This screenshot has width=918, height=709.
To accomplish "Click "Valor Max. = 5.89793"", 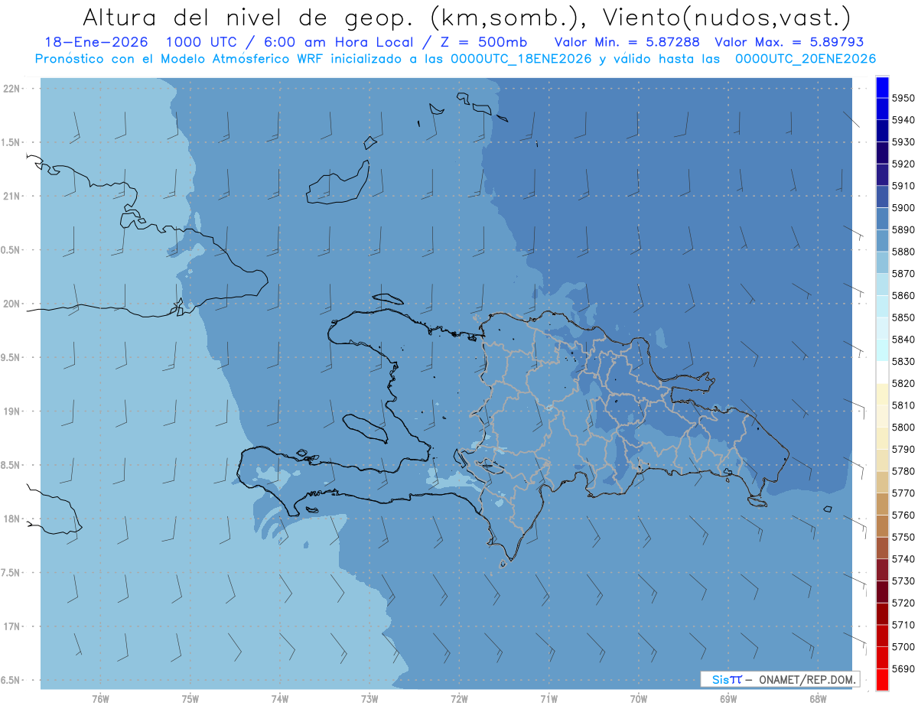I will pos(789,43).
